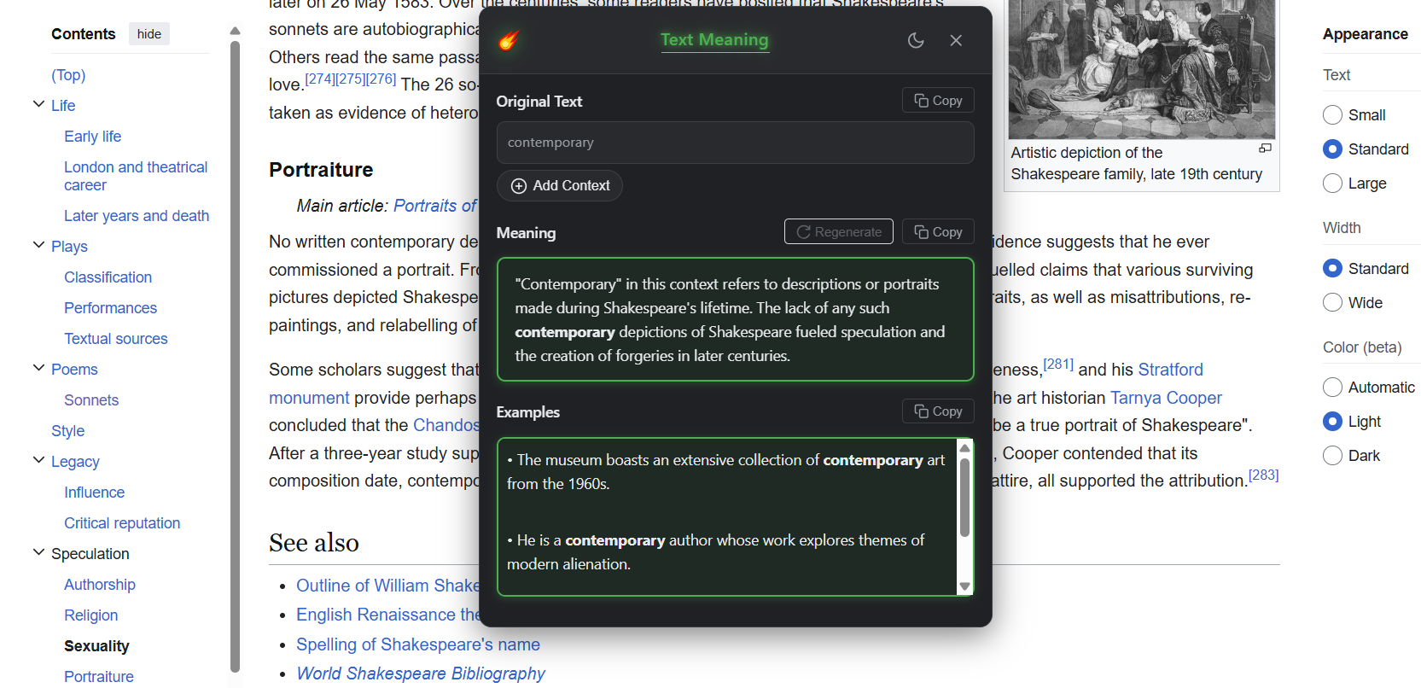Jump to Religion section
Viewport: 1421px width, 688px height.
pyautogui.click(x=90, y=615)
